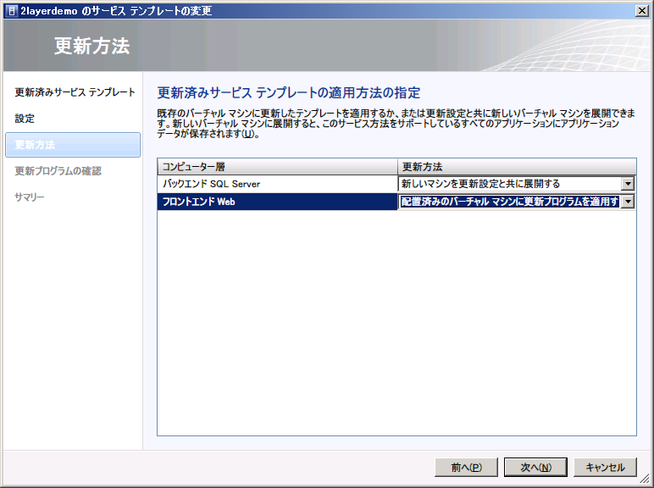Click the window icon in title bar
The width and height of the screenshot is (654, 488).
[12, 11]
